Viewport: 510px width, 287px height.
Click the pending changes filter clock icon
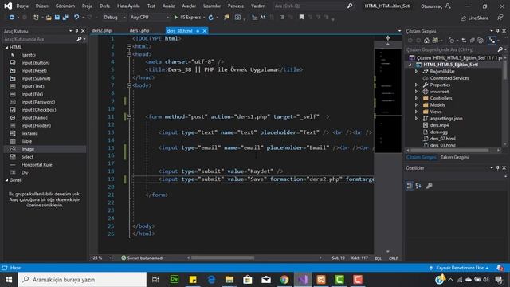point(452,41)
